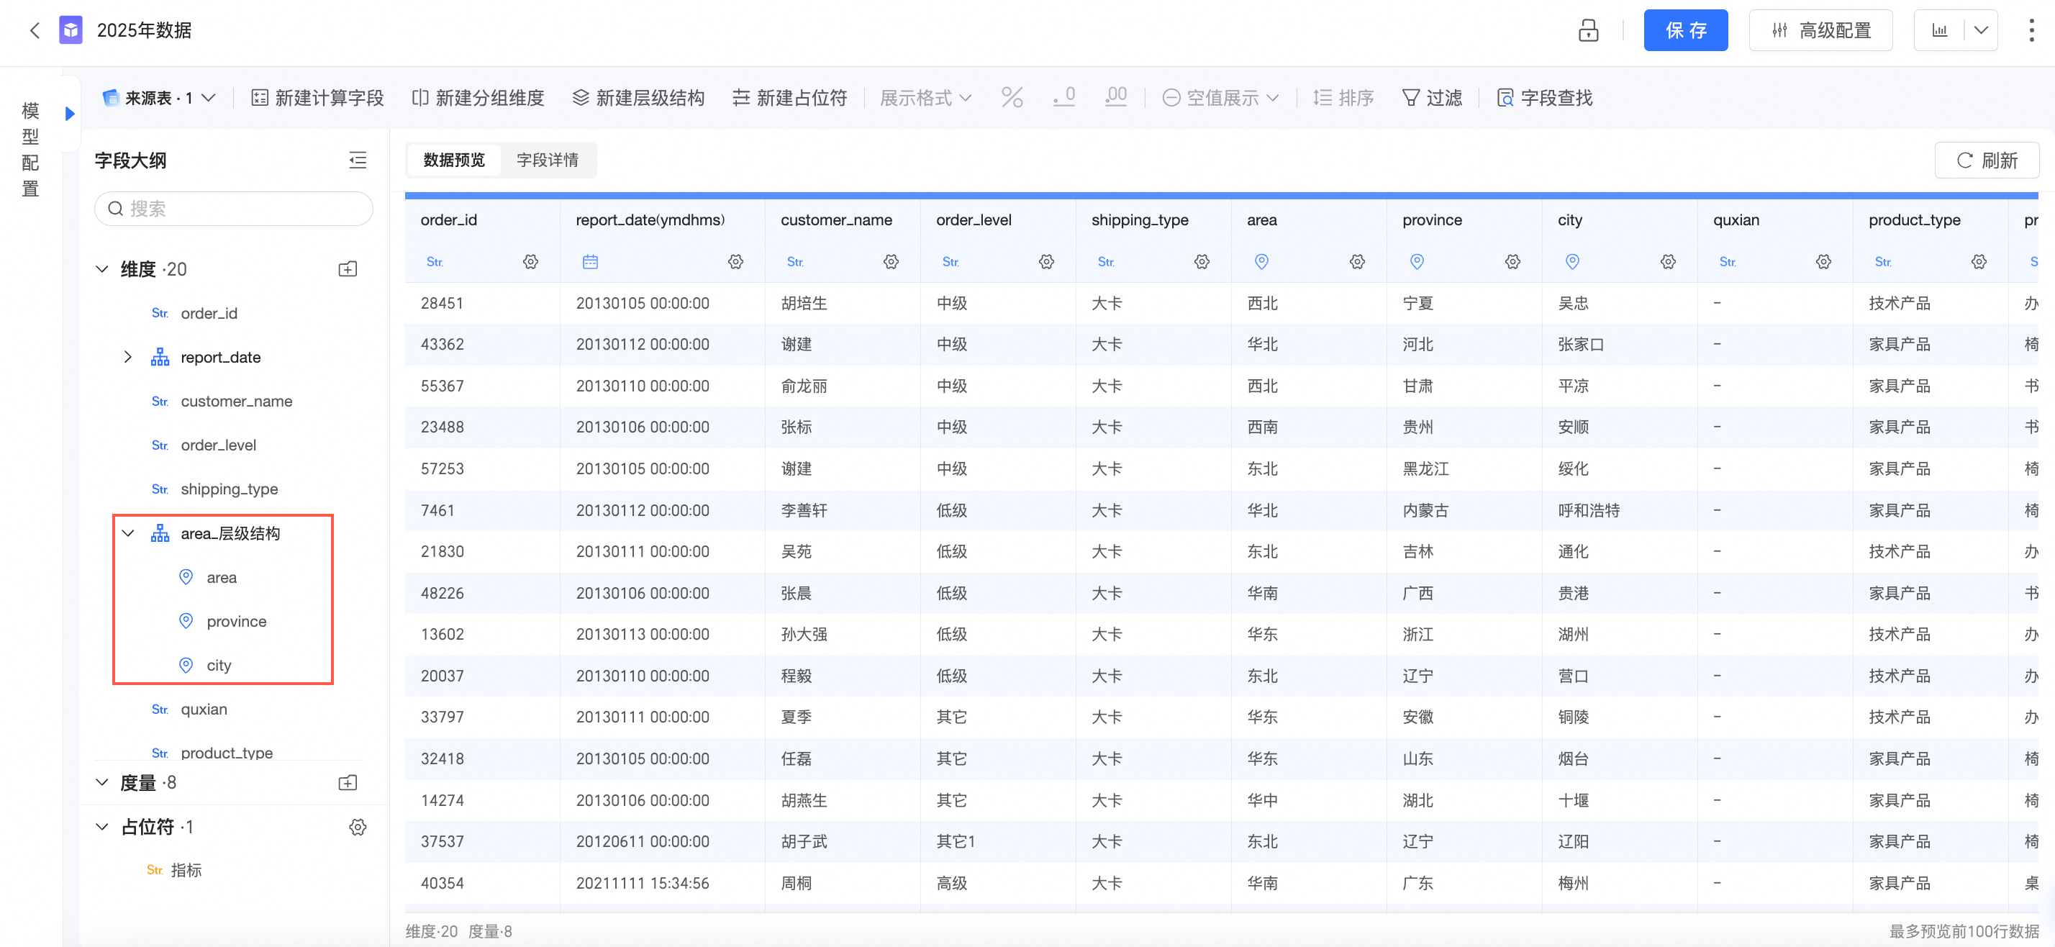Select the 数据预览 tab
Screen dimensions: 2055x947
[x=454, y=160]
